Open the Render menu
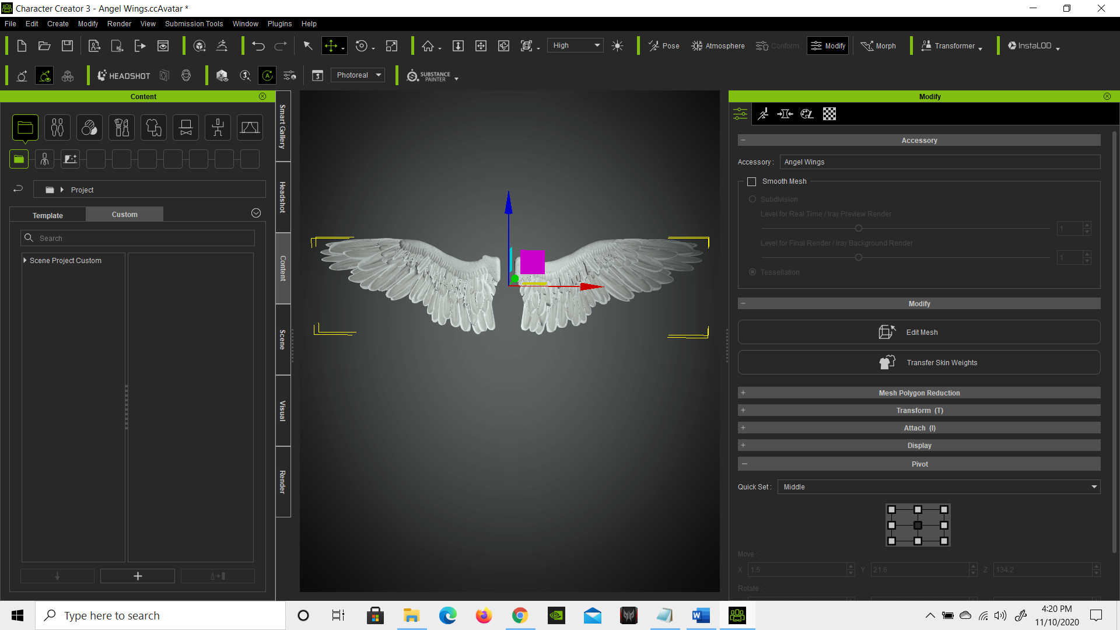The width and height of the screenshot is (1120, 630). tap(119, 24)
